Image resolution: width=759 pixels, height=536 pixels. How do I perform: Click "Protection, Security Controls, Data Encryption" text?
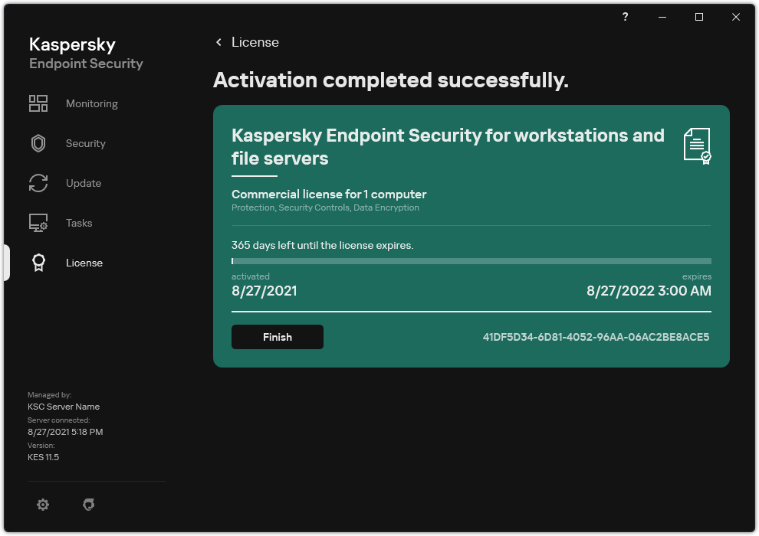click(x=325, y=208)
